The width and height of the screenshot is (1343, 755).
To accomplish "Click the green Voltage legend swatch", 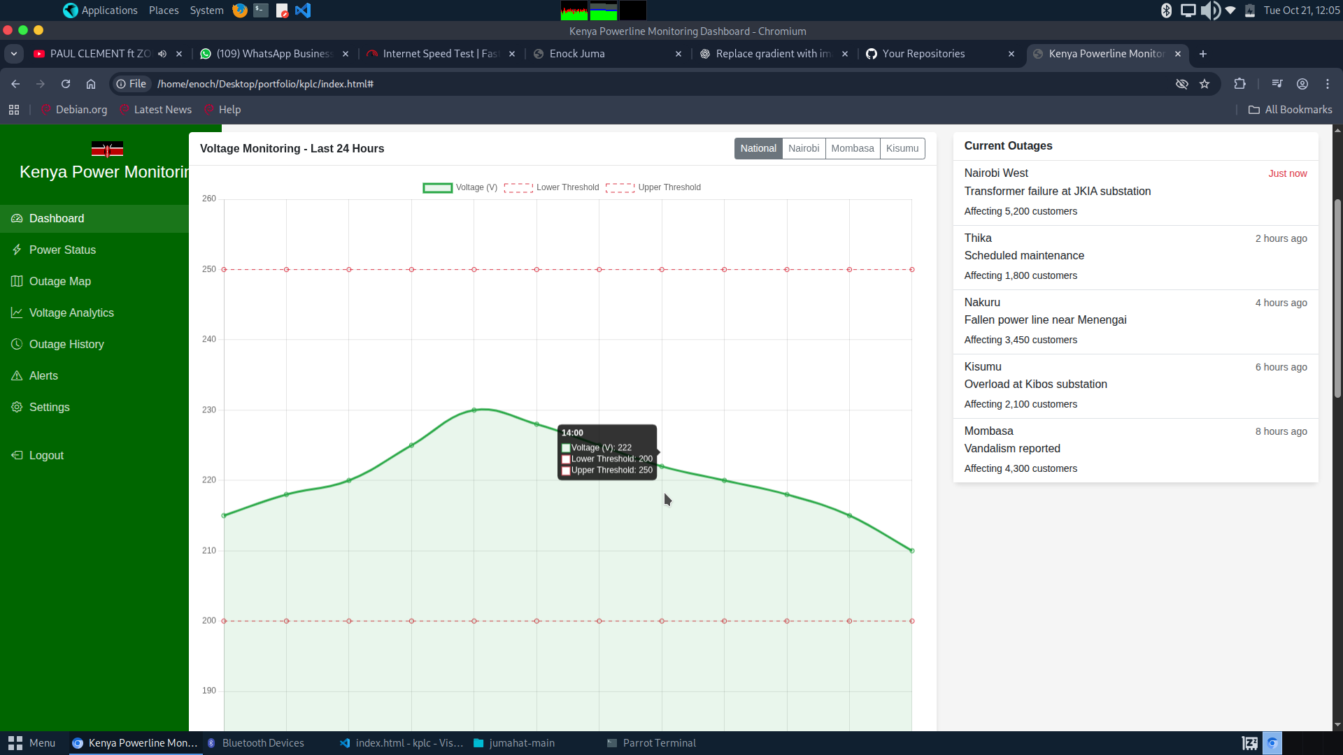I will click(438, 187).
